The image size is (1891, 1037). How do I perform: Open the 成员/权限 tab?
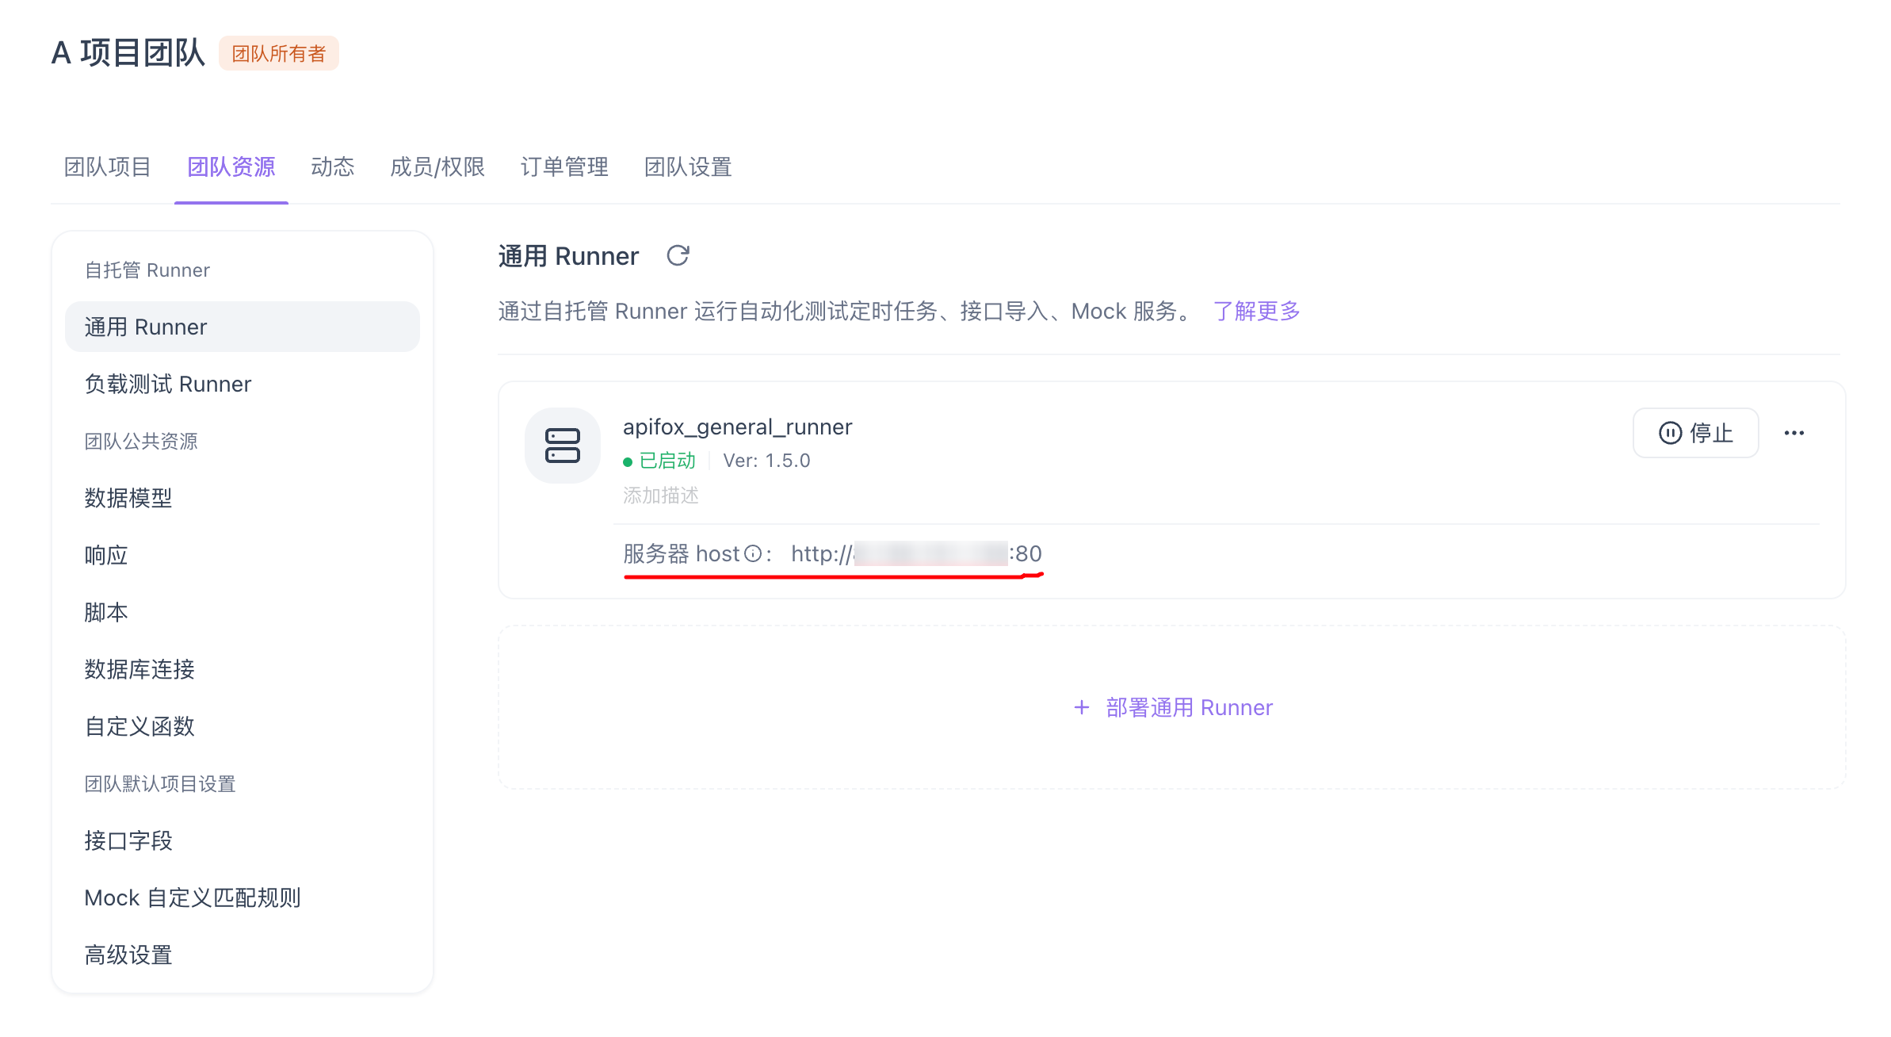click(437, 166)
